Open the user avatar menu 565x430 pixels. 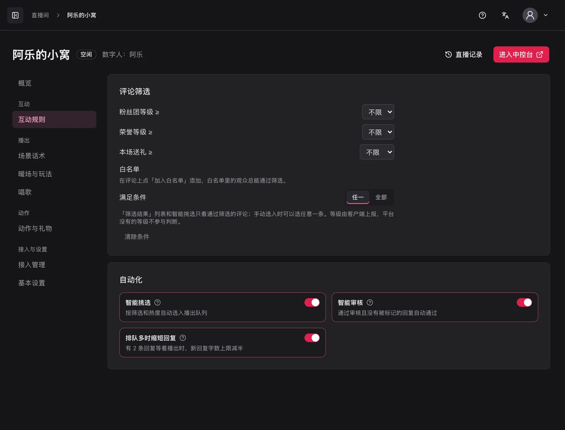point(530,15)
